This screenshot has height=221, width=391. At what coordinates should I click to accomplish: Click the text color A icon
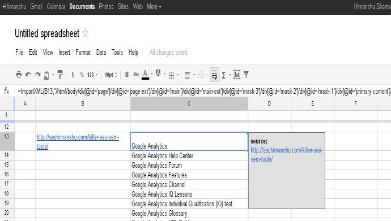pos(146,75)
